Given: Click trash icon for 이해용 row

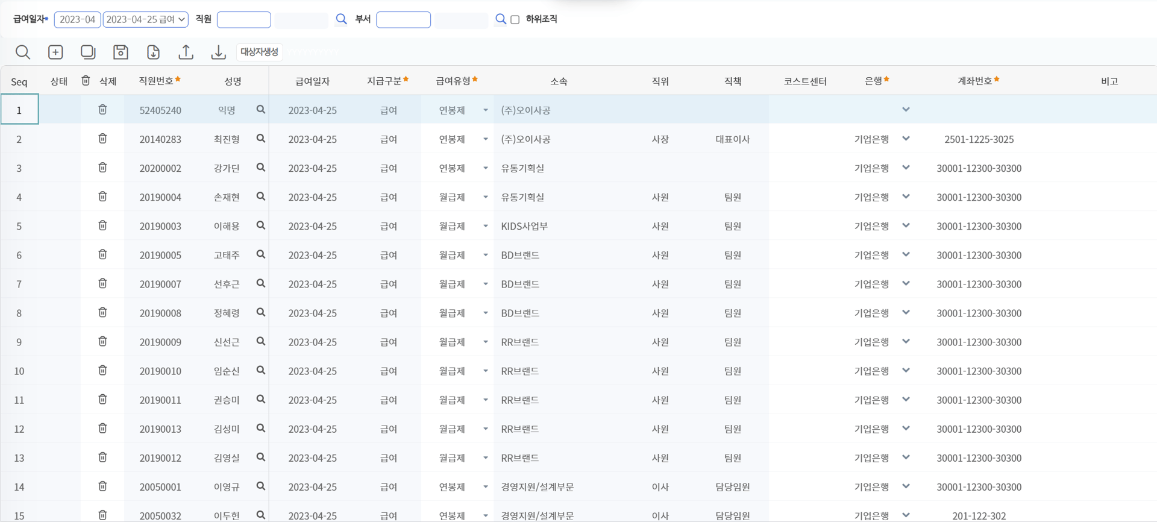Looking at the screenshot, I should click(102, 225).
